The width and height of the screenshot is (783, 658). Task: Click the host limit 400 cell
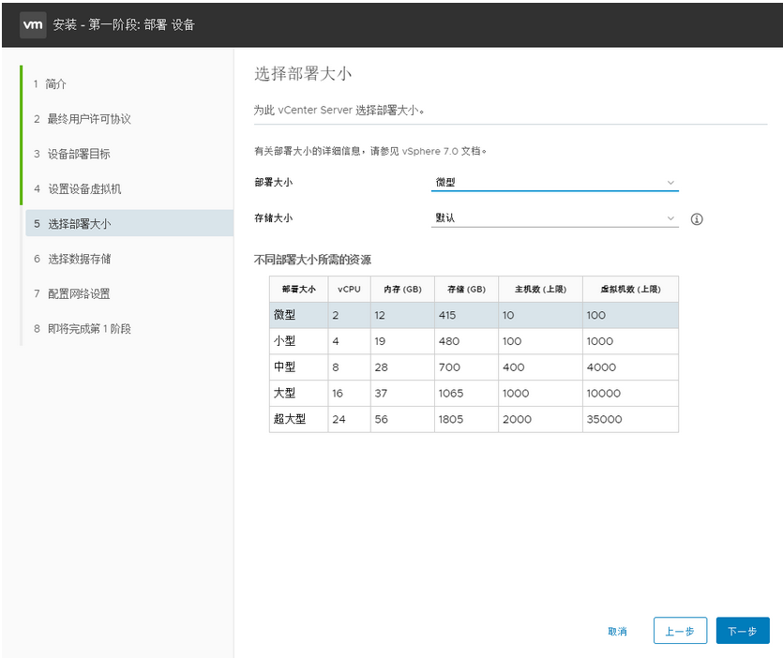[x=540, y=366]
